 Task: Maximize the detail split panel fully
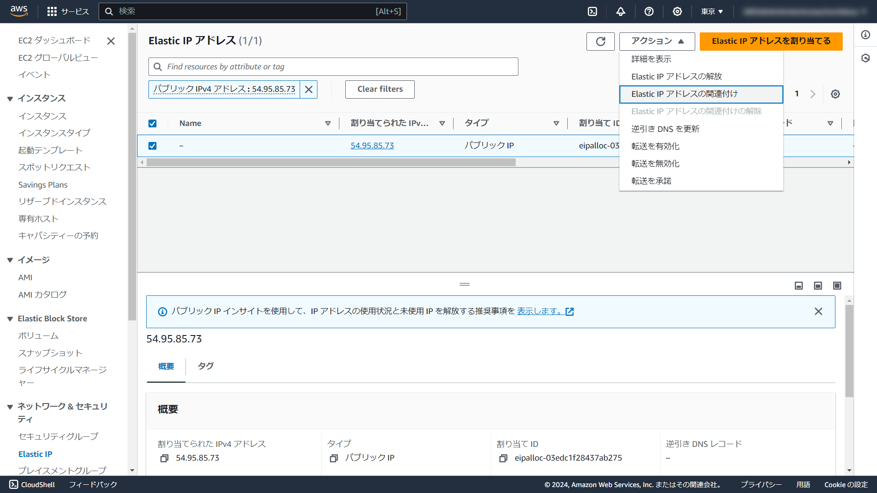pos(837,286)
